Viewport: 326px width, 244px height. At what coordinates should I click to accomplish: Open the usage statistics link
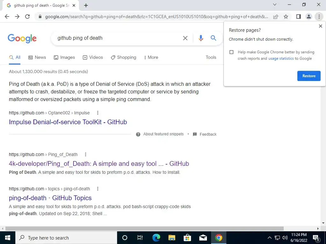281,58
